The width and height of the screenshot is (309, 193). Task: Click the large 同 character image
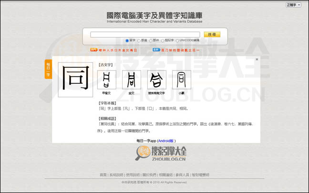(x=75, y=80)
